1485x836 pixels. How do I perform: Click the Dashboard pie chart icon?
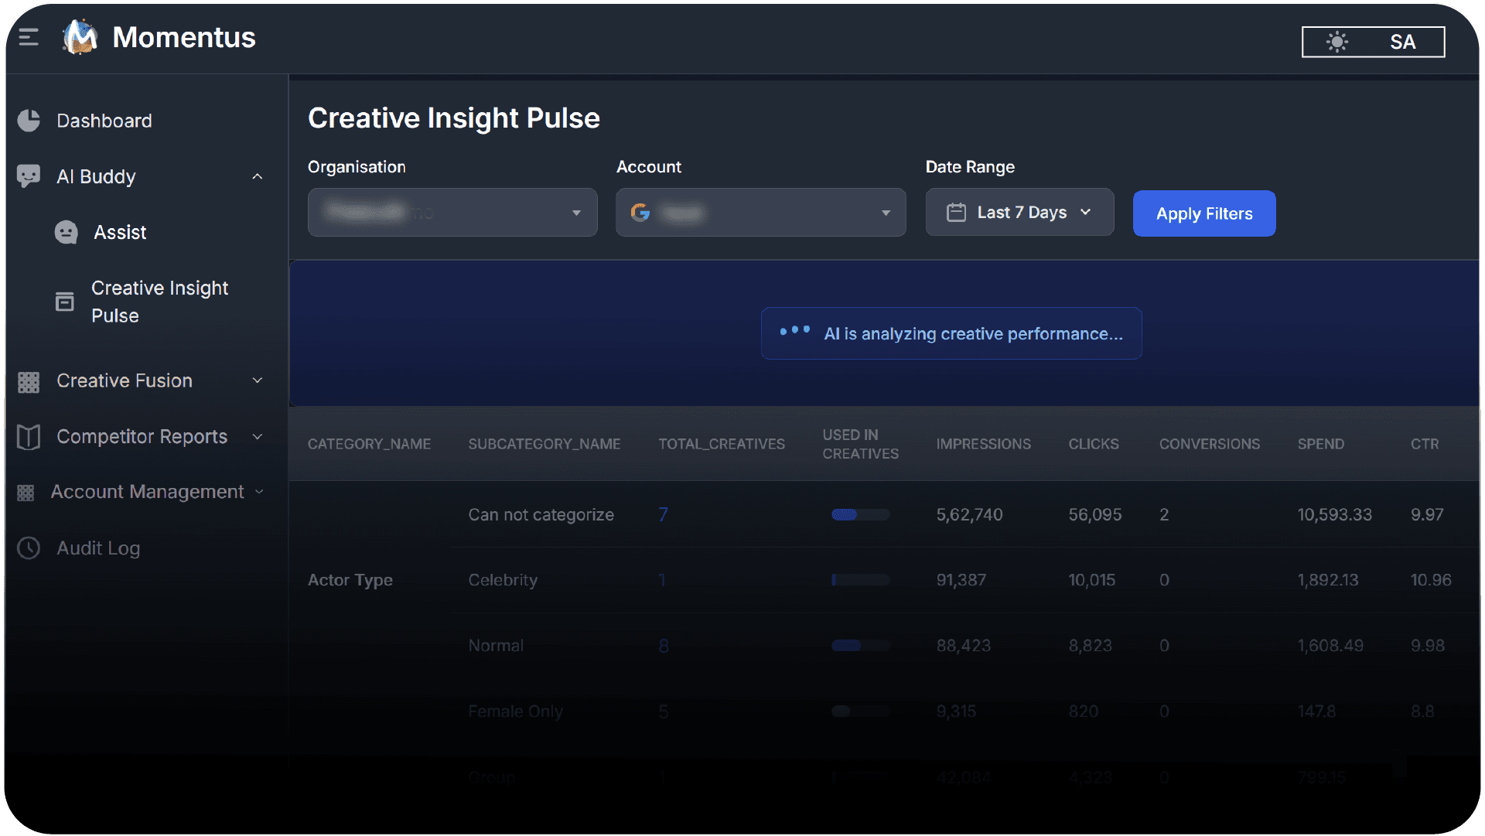29,121
